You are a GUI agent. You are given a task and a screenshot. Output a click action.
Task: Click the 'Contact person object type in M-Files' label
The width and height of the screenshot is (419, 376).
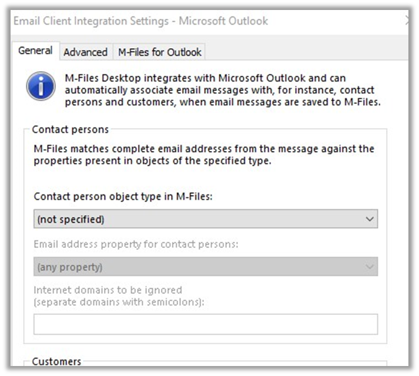[123, 197]
